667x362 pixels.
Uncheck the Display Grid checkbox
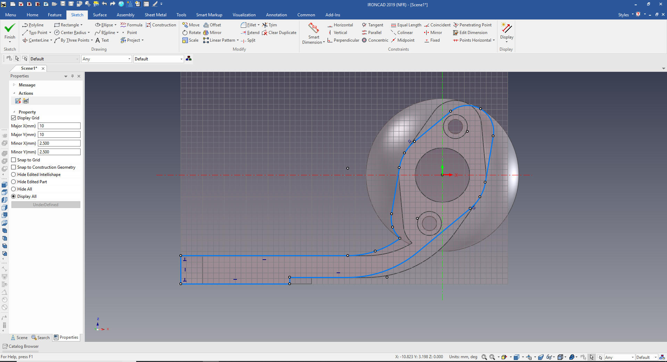click(x=14, y=118)
